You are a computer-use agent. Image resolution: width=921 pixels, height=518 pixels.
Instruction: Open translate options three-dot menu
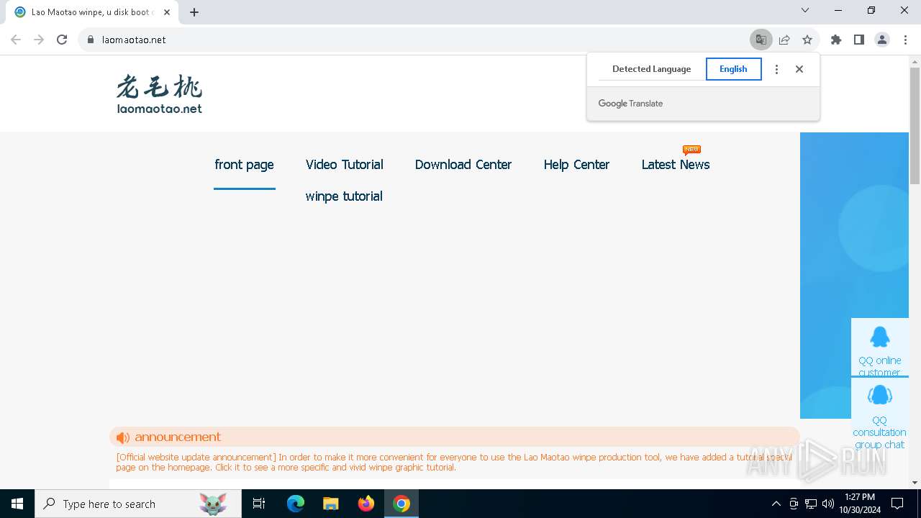(x=776, y=69)
